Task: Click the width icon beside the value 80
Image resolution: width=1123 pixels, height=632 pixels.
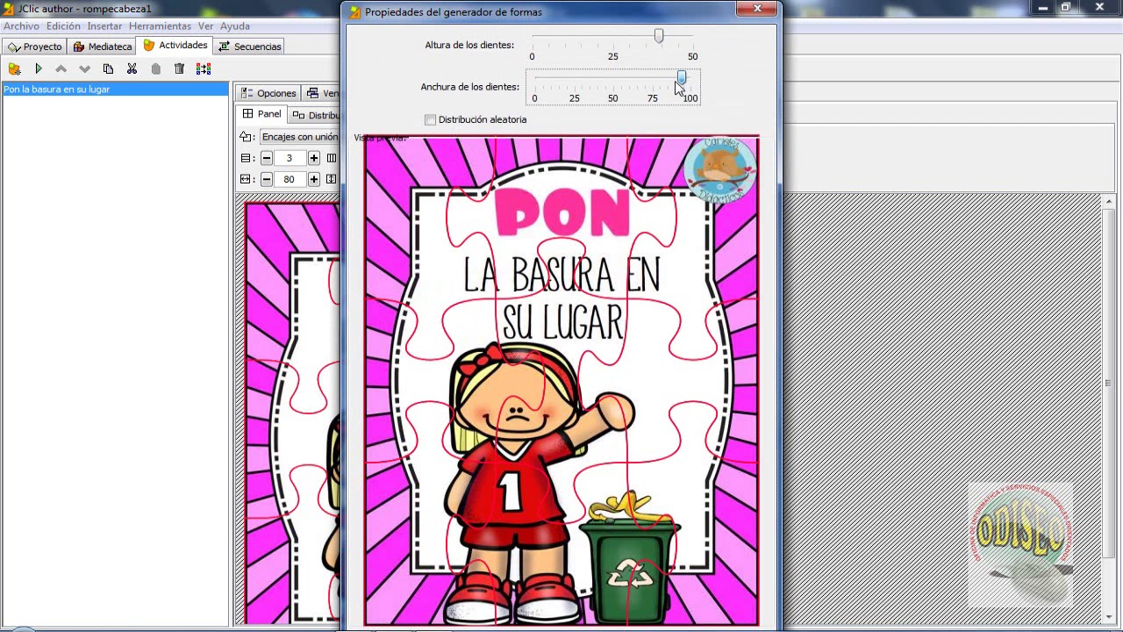Action: pos(246,179)
